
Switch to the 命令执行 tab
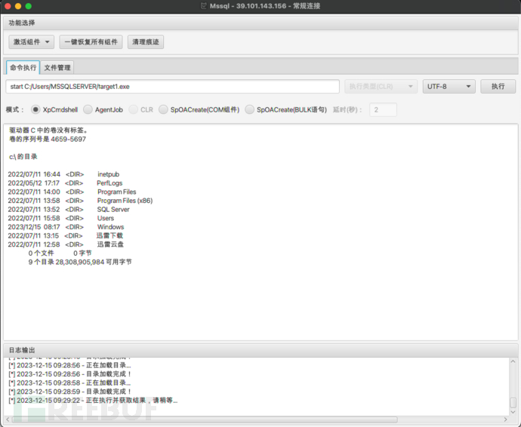pyautogui.click(x=23, y=68)
